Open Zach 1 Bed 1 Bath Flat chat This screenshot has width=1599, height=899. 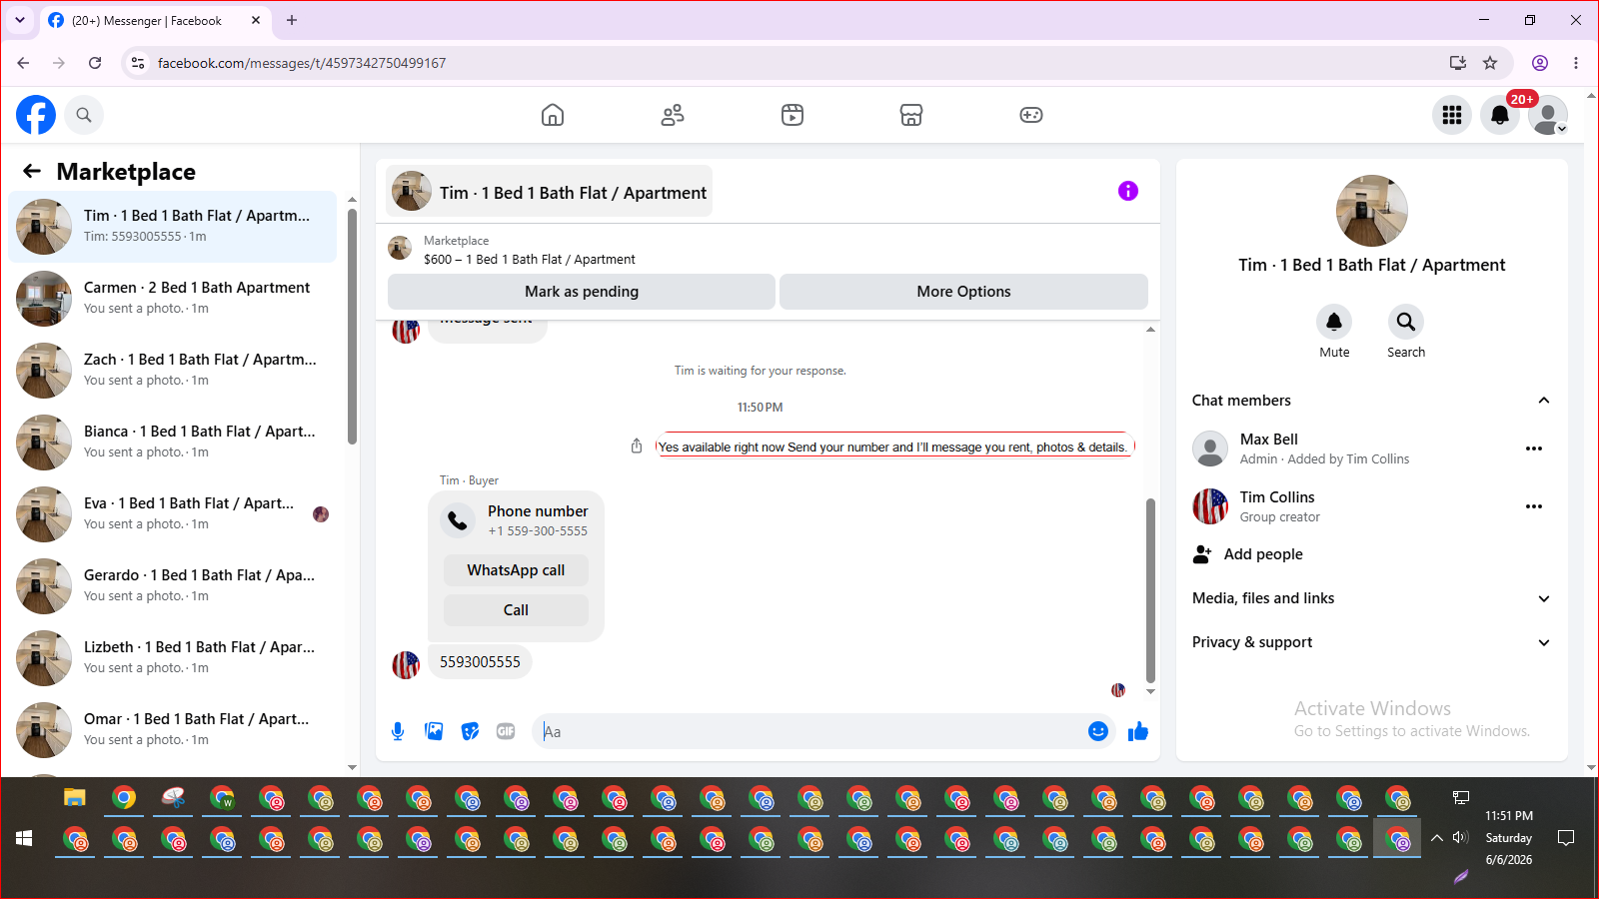point(172,371)
